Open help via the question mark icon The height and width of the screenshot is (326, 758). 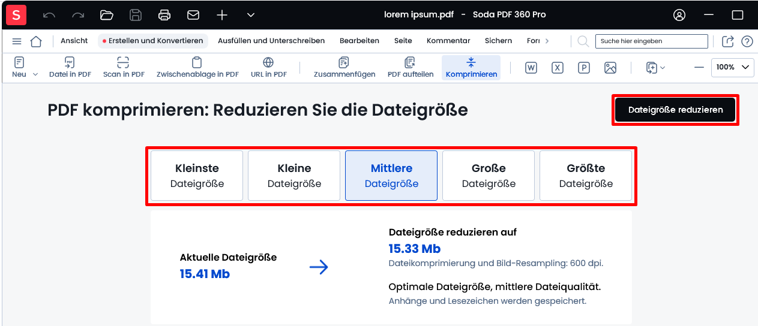point(747,41)
